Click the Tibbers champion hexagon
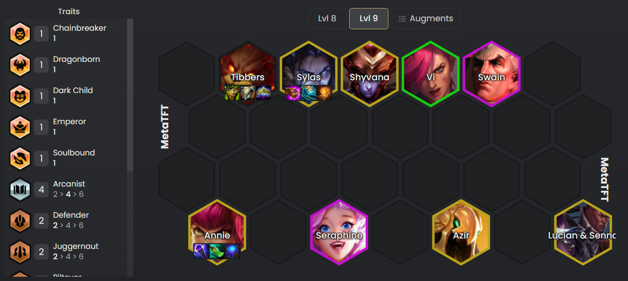This screenshot has height=281, width=628. (248, 74)
